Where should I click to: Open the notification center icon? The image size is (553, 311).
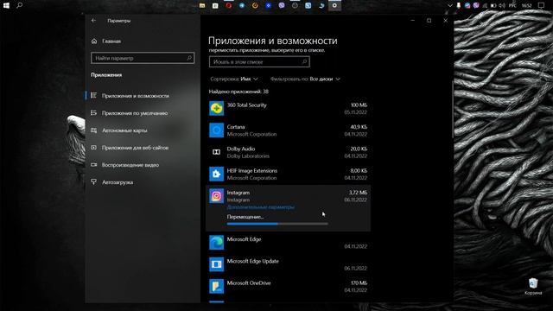pos(542,5)
